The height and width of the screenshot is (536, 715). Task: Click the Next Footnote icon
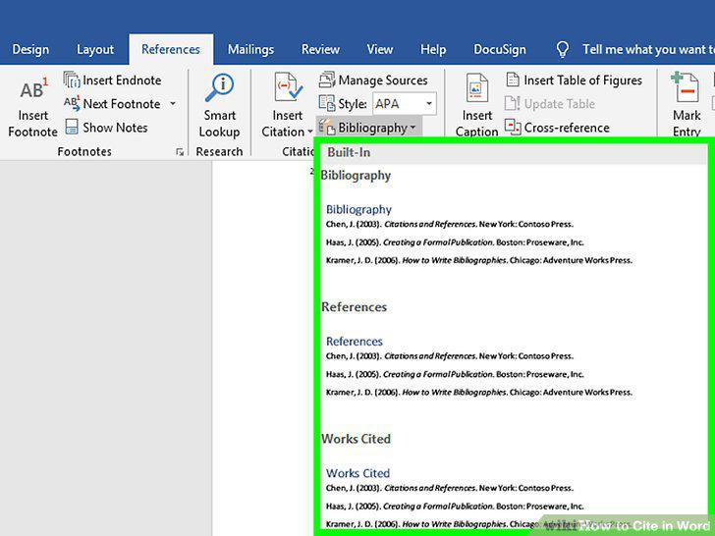pyautogui.click(x=72, y=103)
